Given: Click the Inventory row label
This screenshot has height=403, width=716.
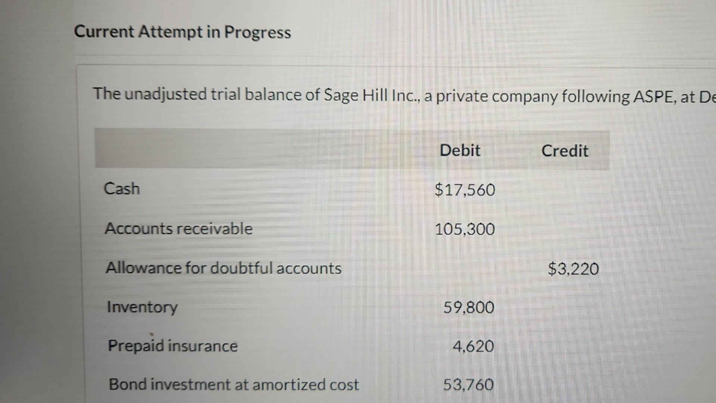Looking at the screenshot, I should pos(142,307).
